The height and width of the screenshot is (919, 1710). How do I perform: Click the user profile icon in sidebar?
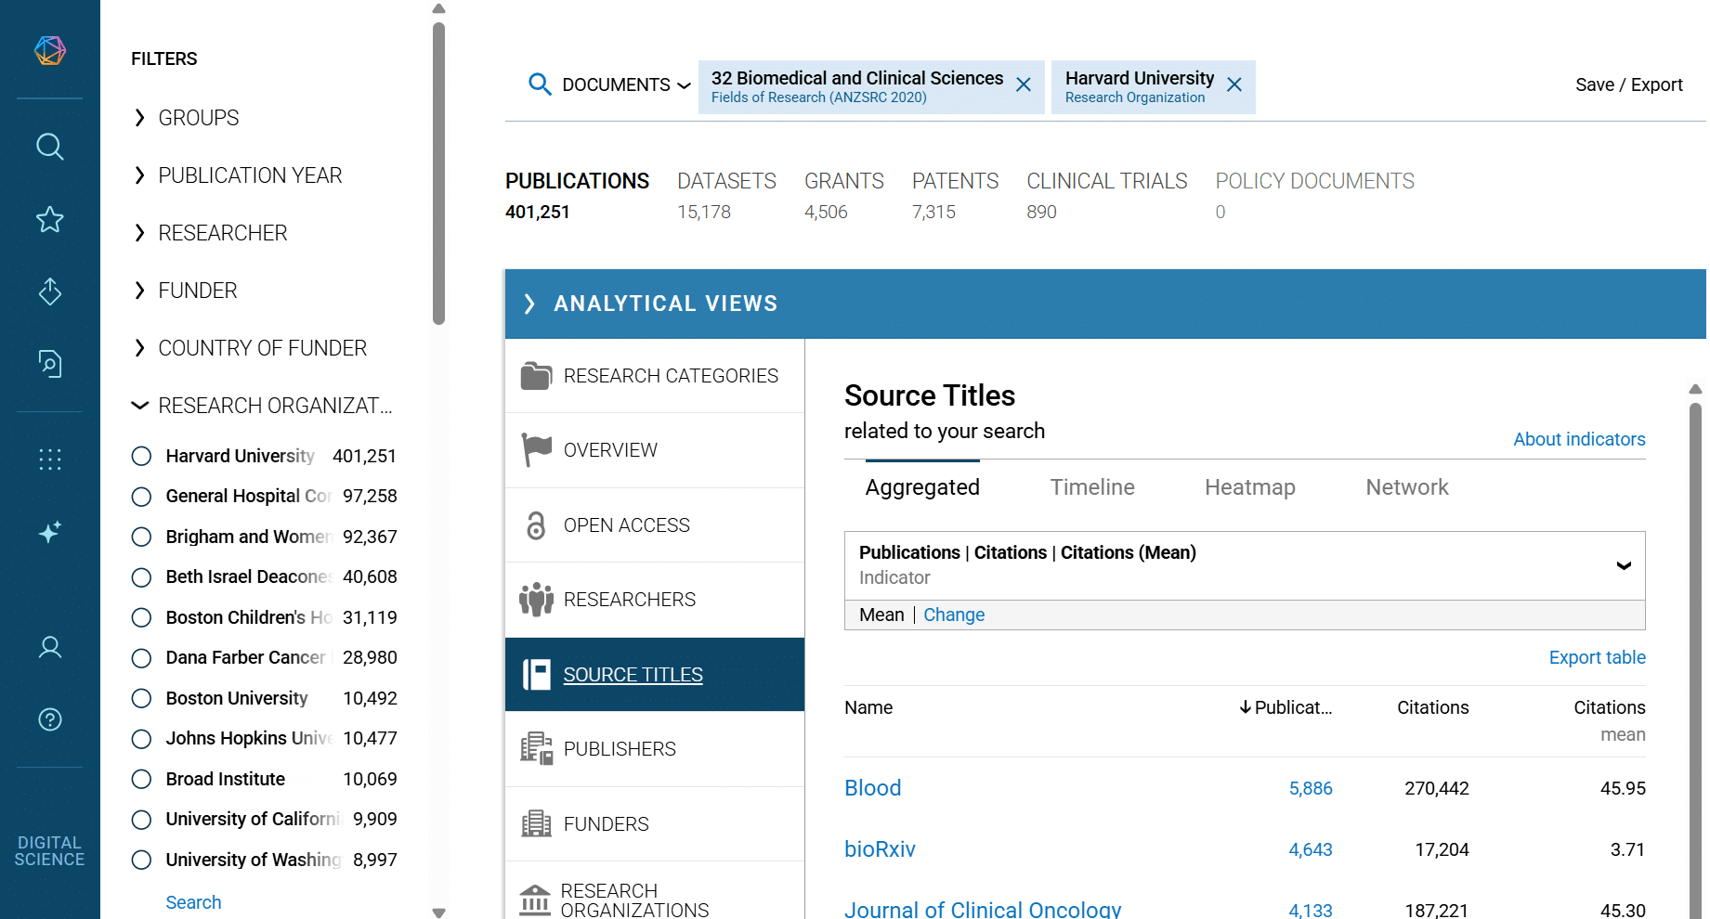[50, 647]
